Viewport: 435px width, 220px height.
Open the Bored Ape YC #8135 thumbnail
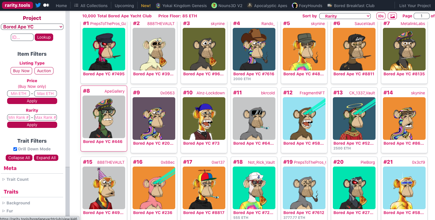[404, 49]
